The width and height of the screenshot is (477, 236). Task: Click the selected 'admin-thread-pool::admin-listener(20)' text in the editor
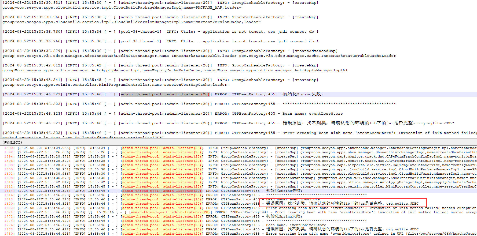coord(165,94)
